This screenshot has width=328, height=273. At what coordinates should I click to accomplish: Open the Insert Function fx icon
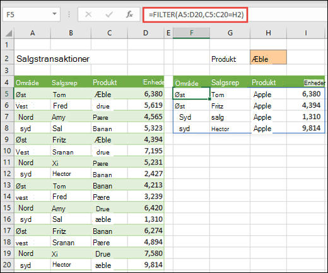pos(129,15)
